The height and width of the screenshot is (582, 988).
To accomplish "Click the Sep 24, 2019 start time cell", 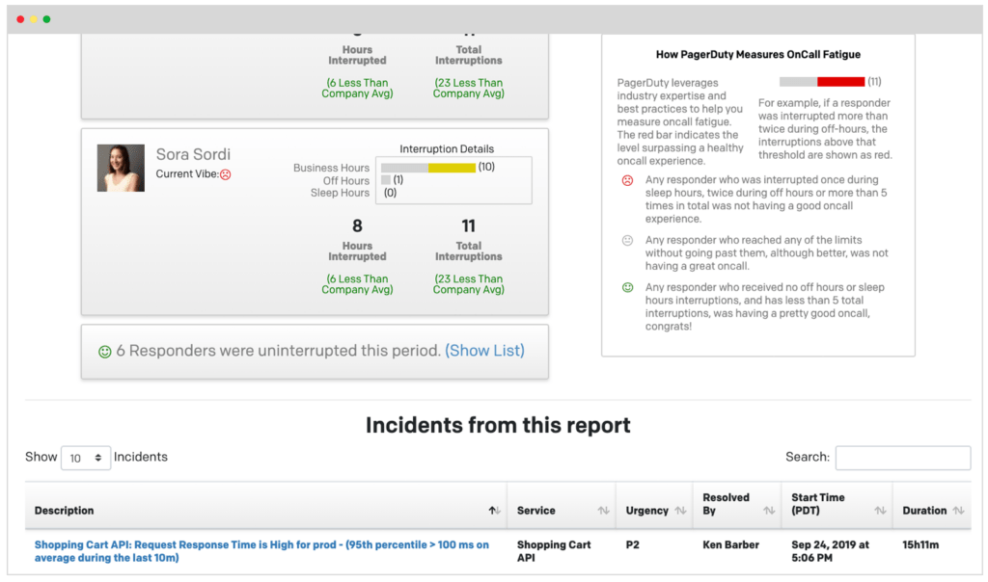I will point(830,551).
